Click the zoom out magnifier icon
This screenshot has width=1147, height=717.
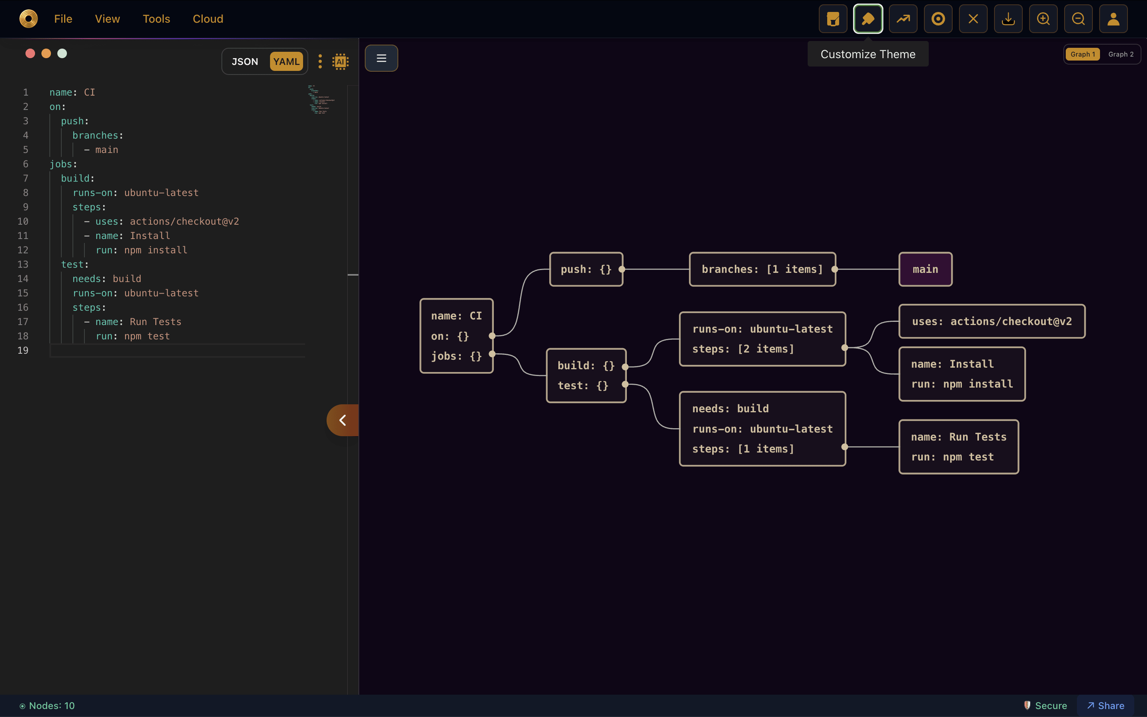click(x=1078, y=19)
